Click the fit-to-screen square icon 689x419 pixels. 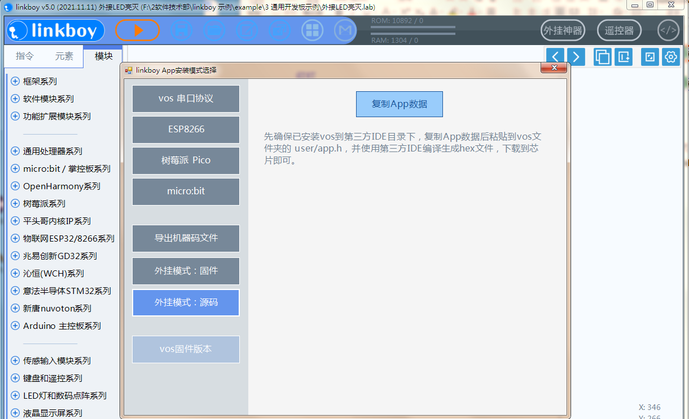click(x=650, y=57)
